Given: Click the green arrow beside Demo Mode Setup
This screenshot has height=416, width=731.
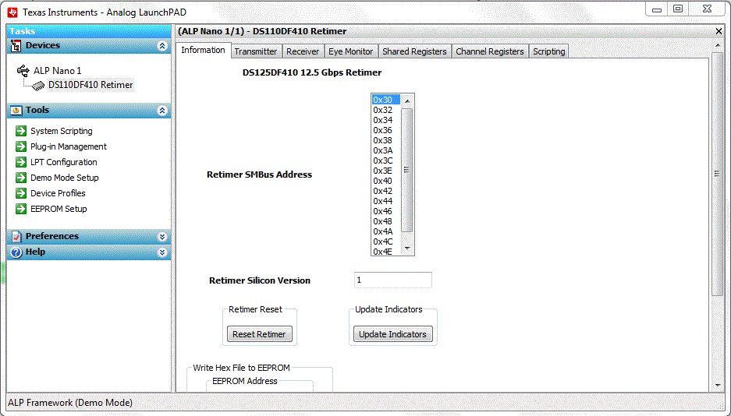Looking at the screenshot, I should (x=21, y=178).
